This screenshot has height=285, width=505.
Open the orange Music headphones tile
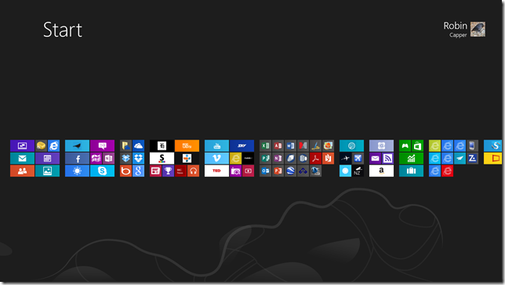point(193,171)
